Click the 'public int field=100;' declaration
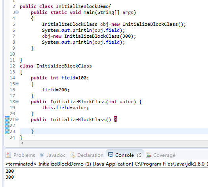 click(60, 78)
